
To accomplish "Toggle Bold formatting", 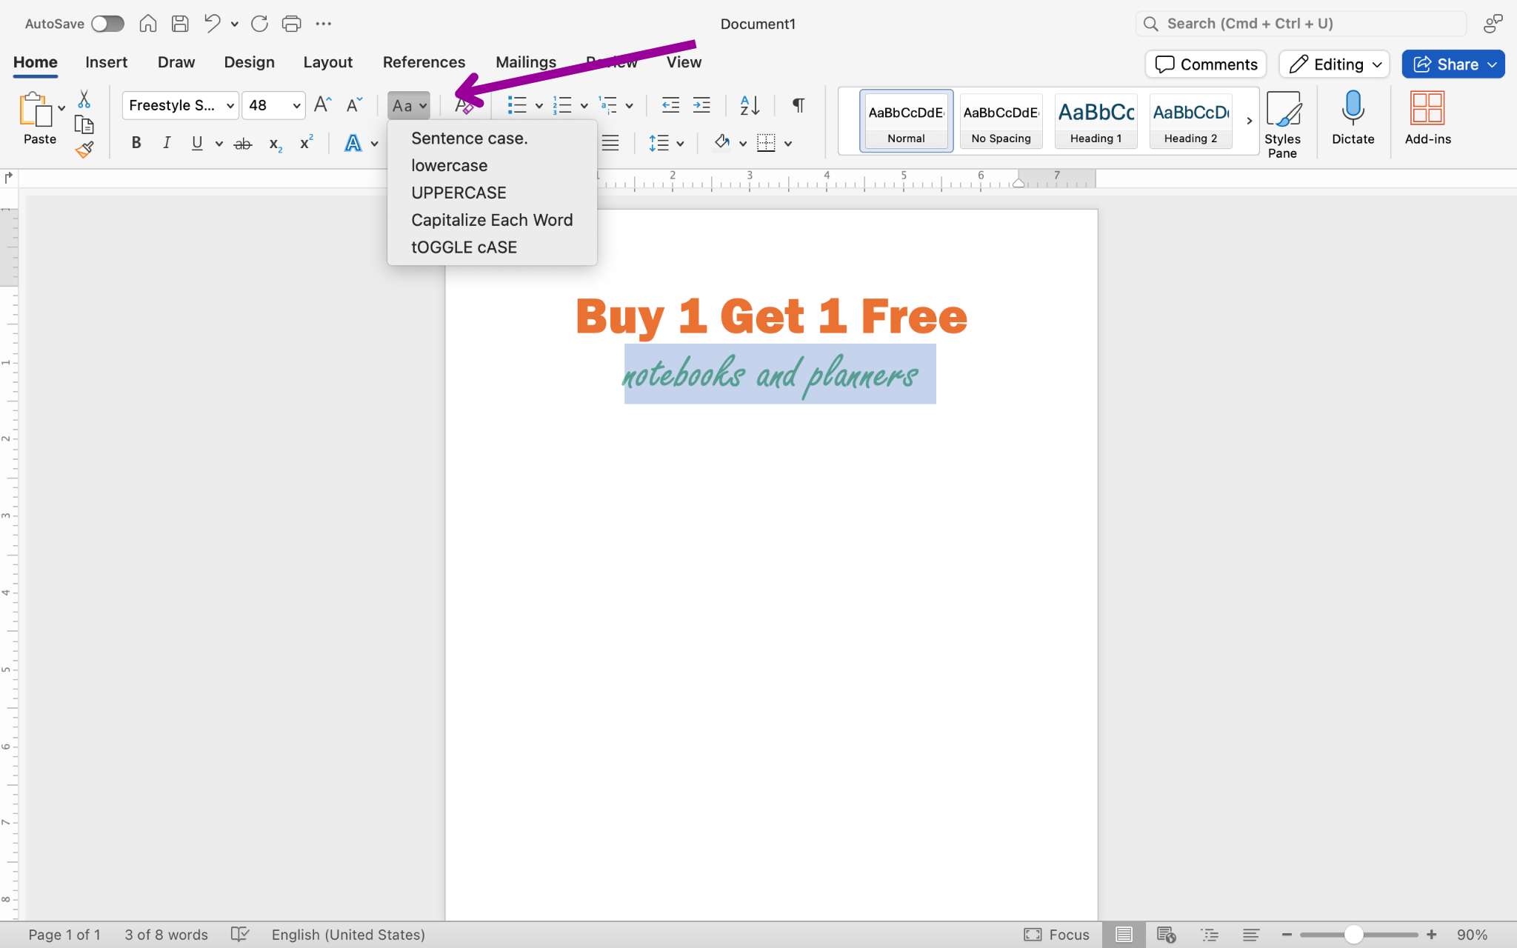I will 136,143.
